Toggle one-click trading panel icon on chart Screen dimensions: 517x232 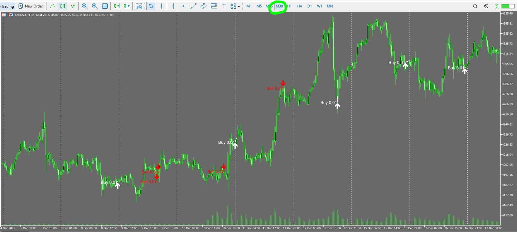pyautogui.click(x=4, y=15)
